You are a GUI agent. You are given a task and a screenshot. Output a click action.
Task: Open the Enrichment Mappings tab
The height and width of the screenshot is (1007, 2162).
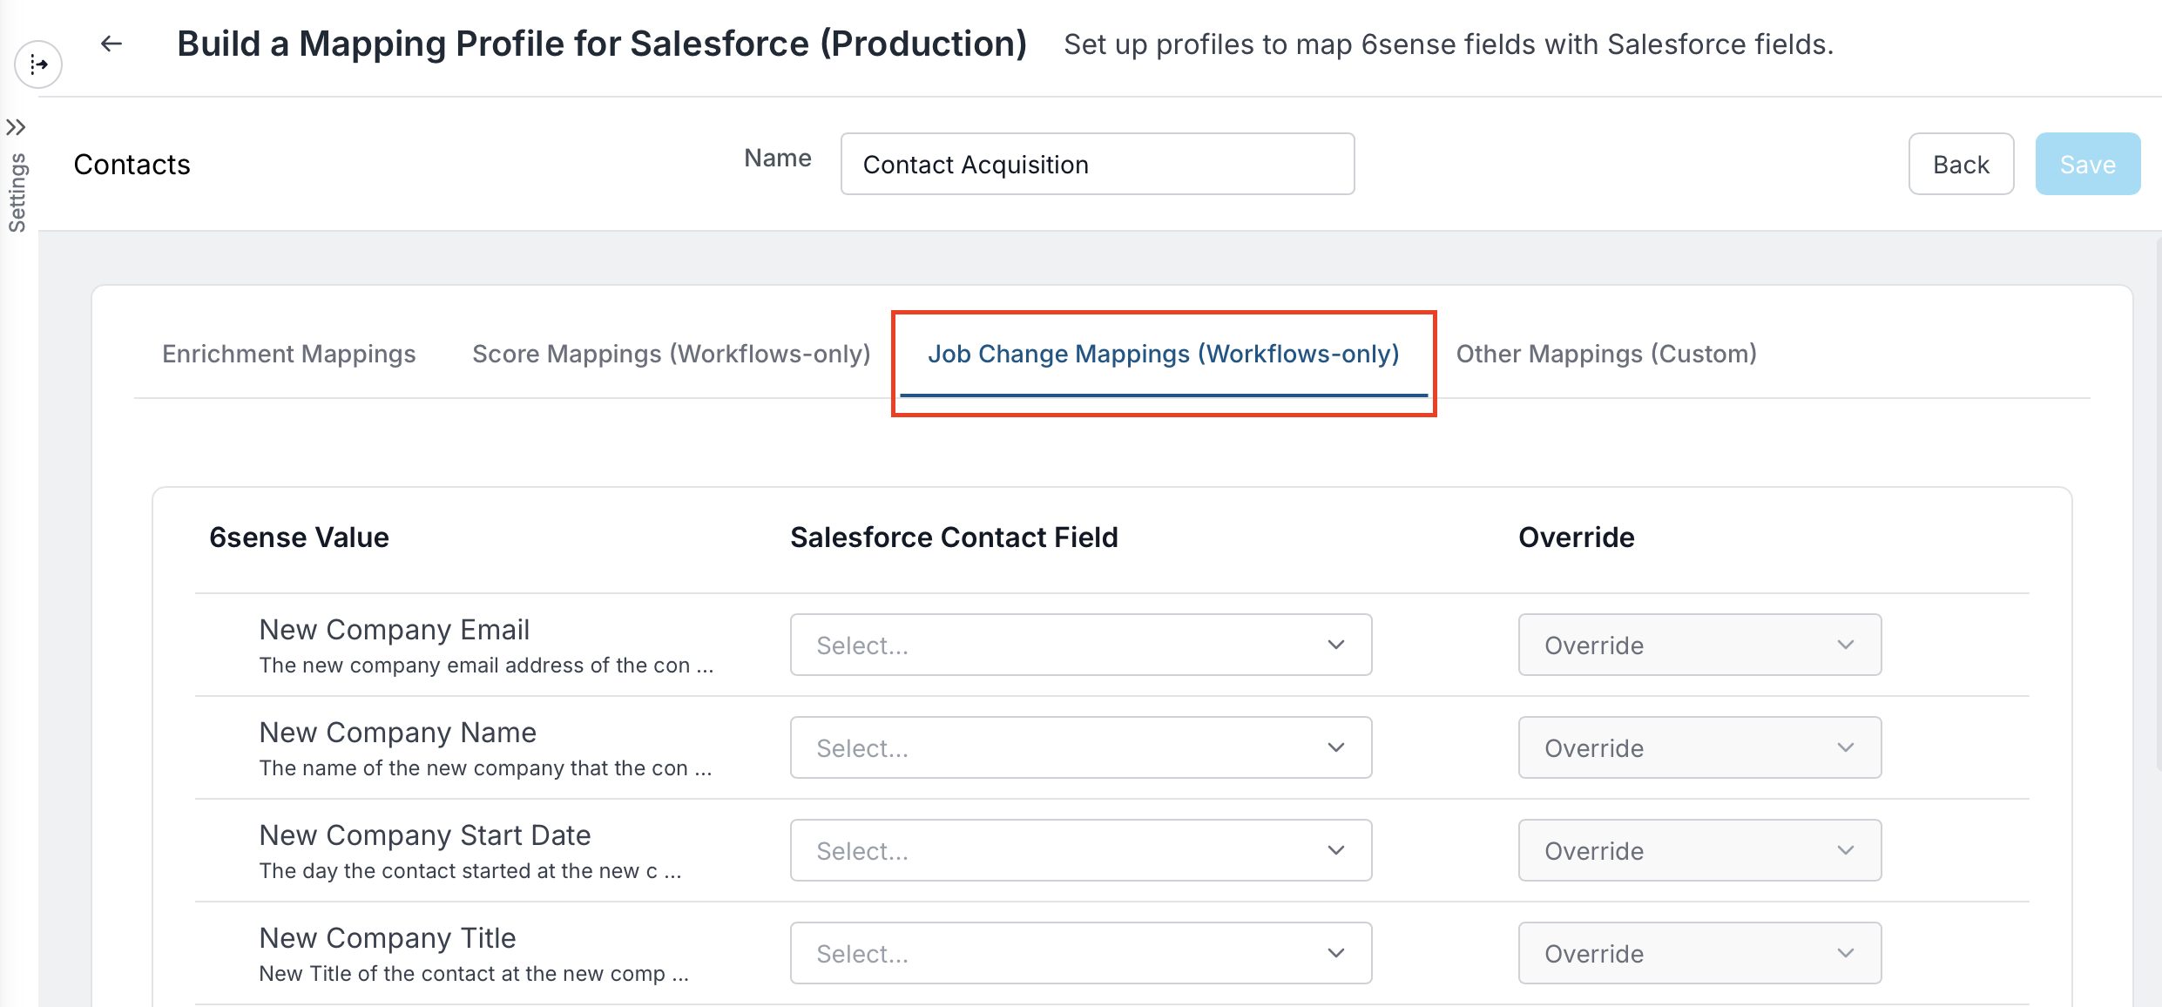pyautogui.click(x=289, y=354)
